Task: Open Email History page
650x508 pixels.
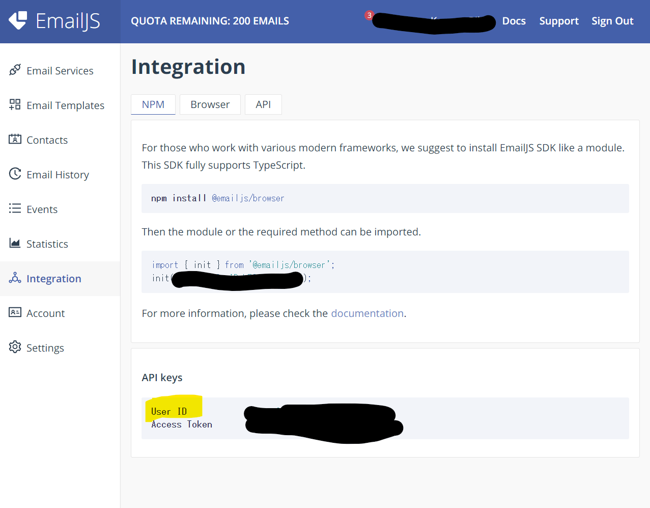Action: tap(60, 175)
